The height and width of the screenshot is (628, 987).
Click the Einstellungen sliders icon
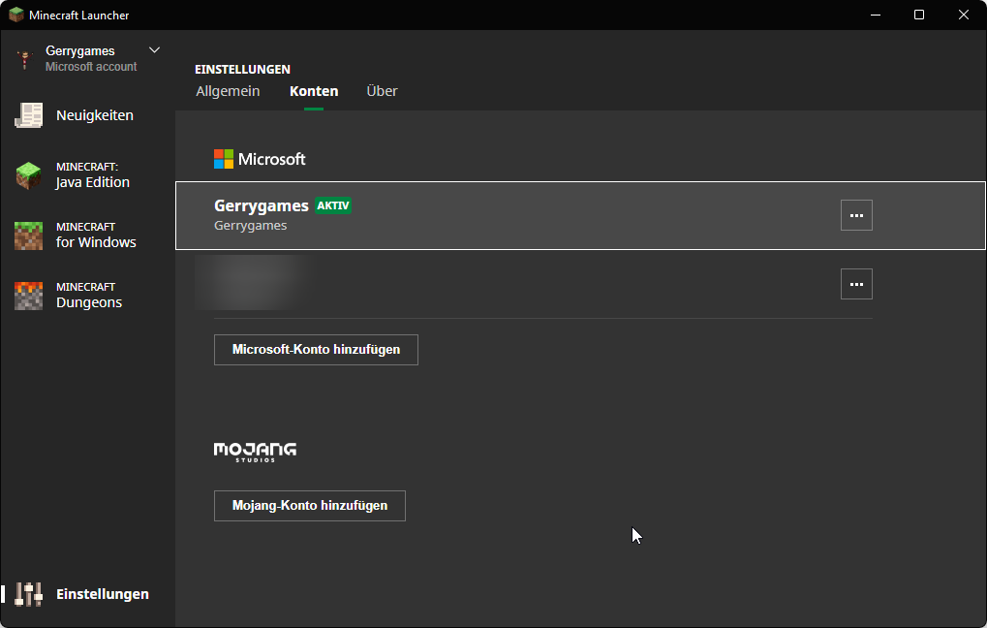pos(29,594)
